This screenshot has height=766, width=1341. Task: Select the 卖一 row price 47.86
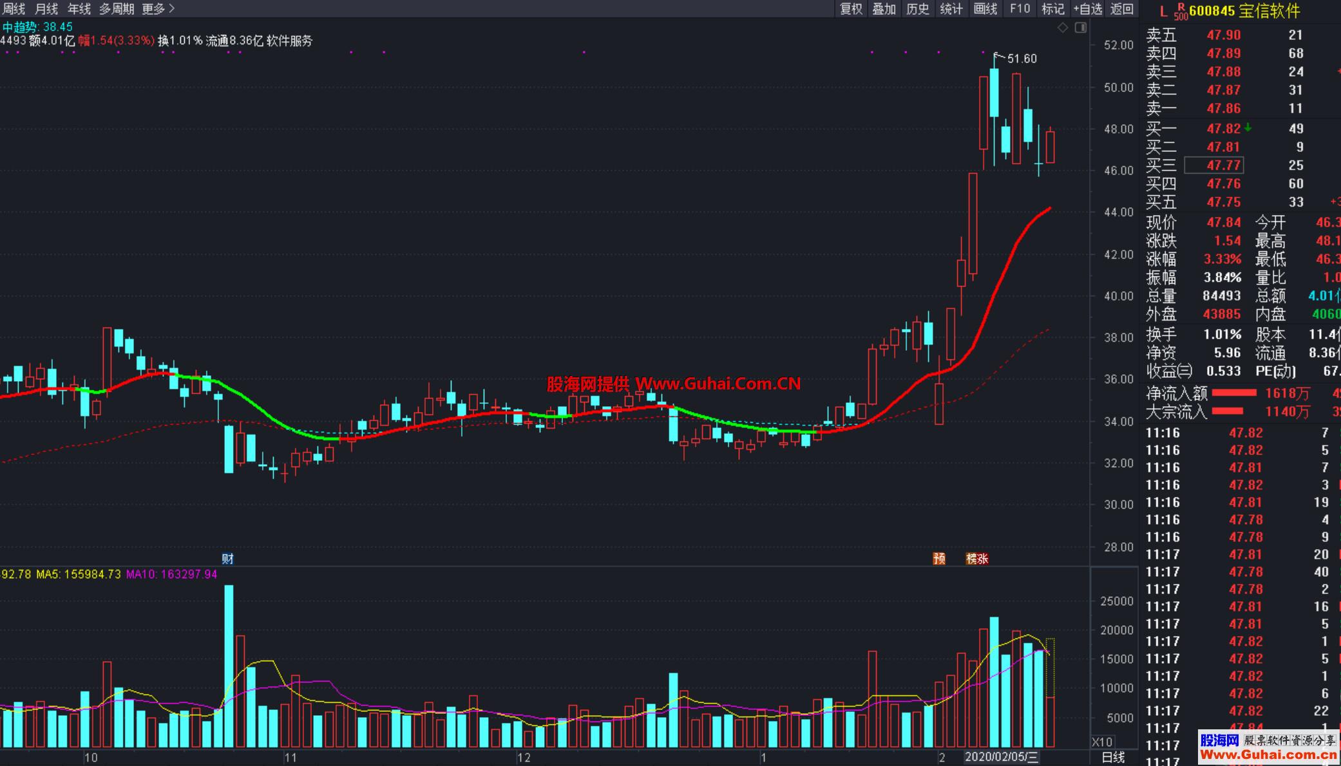tap(1223, 108)
